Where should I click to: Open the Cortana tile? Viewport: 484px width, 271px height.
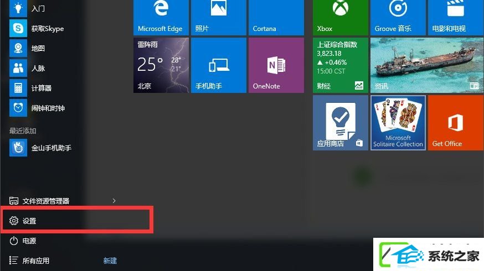click(x=276, y=18)
